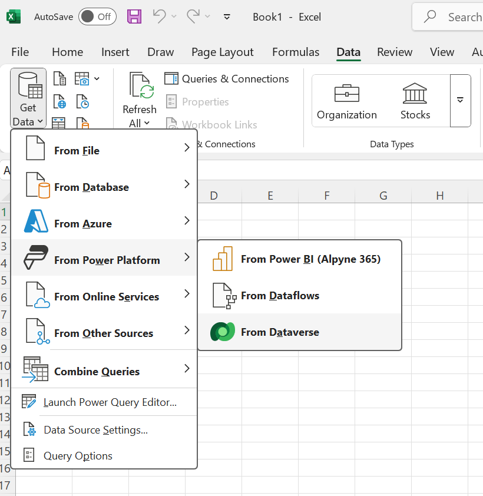This screenshot has height=496, width=483.
Task: Select column F header
Action: click(327, 196)
